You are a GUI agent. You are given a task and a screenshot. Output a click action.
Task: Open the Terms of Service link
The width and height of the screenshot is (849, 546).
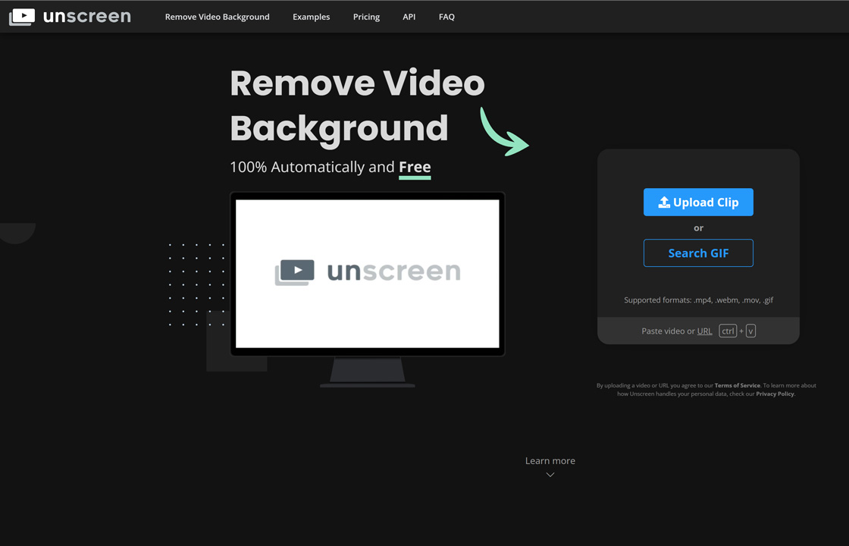tap(738, 386)
